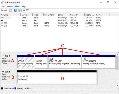Click the Back arrow toolbar icon

(2, 10)
